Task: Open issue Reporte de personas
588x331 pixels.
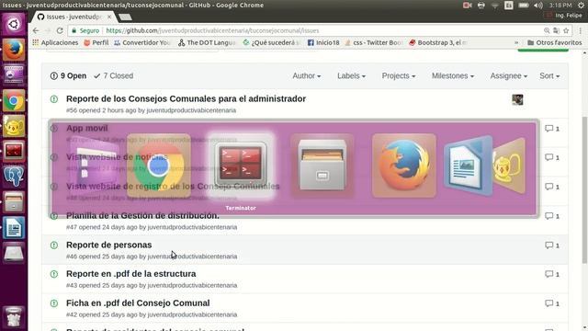Action: [109, 245]
